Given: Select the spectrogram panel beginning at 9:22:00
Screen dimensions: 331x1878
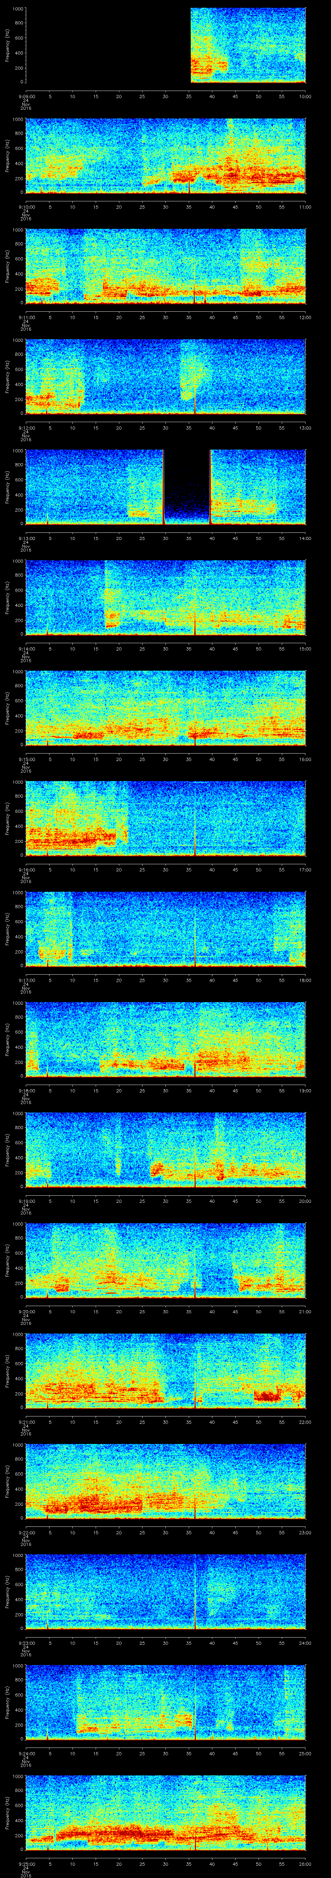Looking at the screenshot, I should click(166, 1481).
